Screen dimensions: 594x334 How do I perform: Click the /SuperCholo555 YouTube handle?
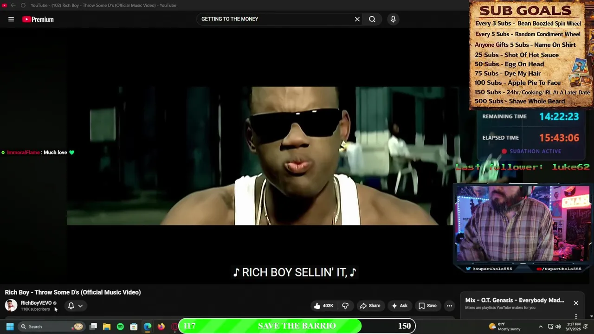(559, 269)
